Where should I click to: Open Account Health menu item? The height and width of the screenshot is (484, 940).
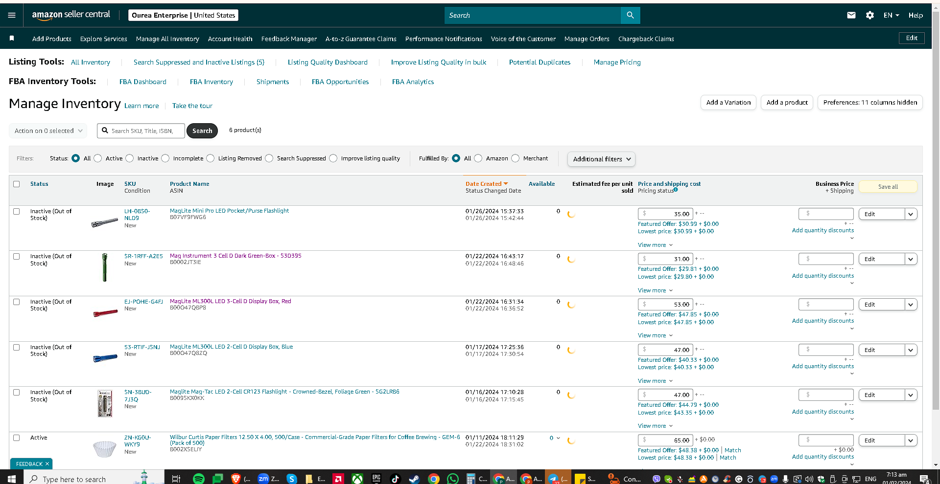(230, 39)
